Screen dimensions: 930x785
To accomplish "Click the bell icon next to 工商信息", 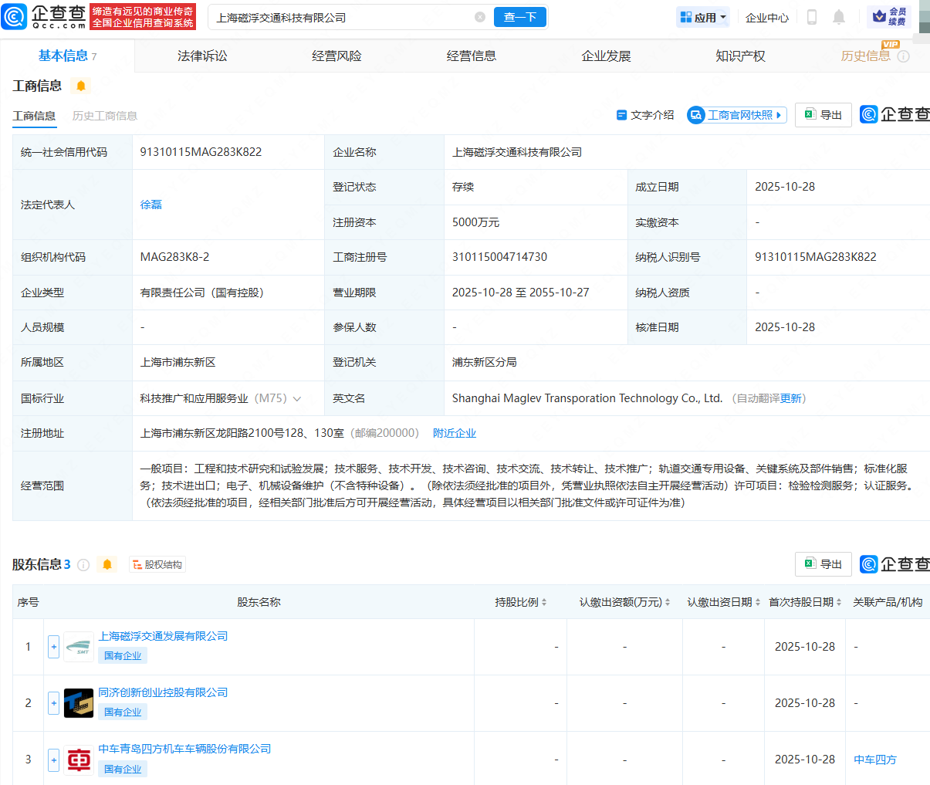I will click(x=80, y=86).
